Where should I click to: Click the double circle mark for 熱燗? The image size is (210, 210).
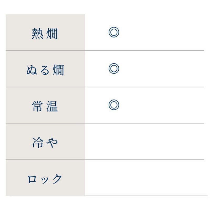114,32
